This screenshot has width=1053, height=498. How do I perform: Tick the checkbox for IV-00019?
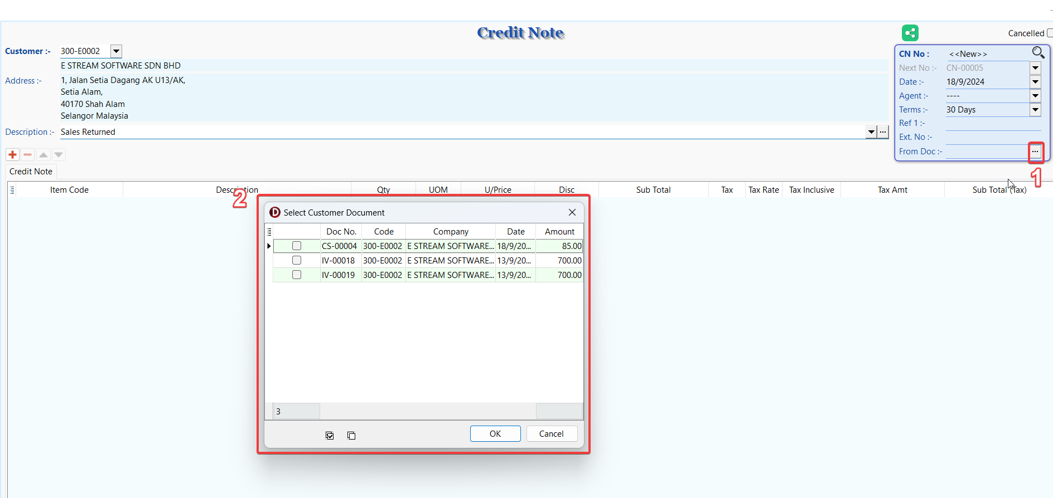pos(297,275)
